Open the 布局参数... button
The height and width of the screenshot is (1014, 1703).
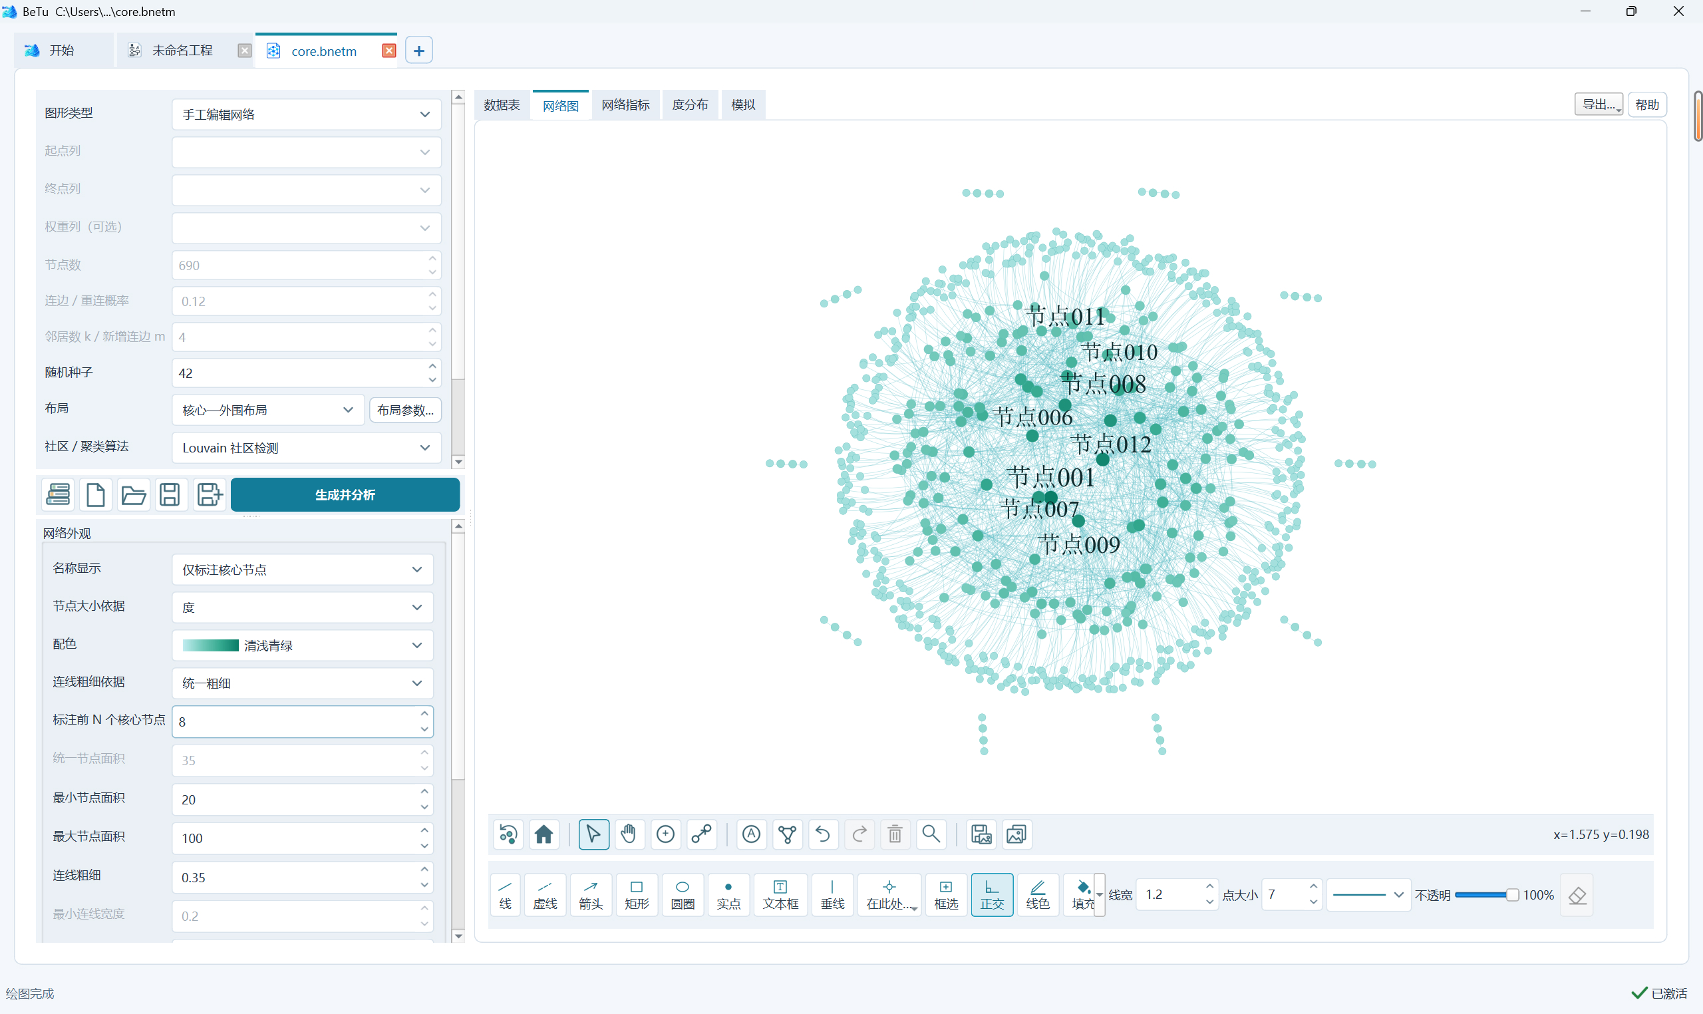click(x=405, y=410)
